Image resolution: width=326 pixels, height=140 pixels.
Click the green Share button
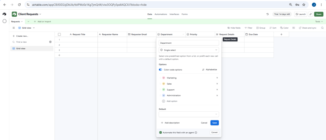318,14
